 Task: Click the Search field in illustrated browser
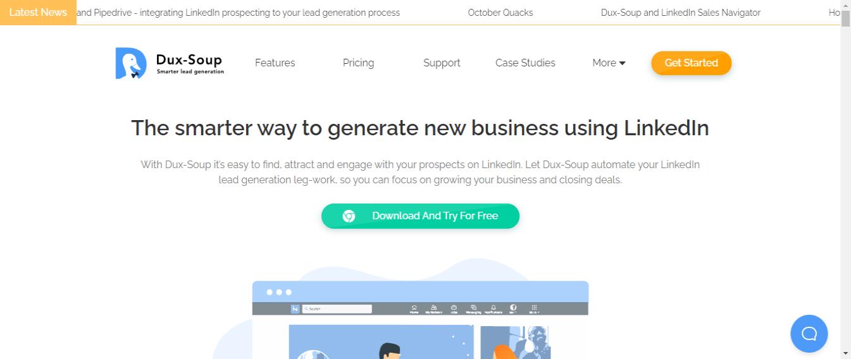337,309
